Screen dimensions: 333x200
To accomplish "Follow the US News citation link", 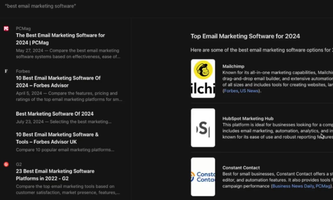I will (249, 91).
